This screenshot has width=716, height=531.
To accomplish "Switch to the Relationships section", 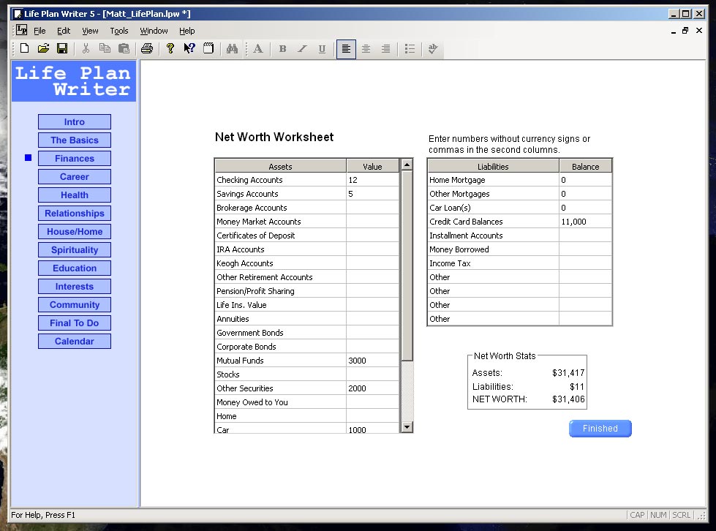I will (75, 214).
